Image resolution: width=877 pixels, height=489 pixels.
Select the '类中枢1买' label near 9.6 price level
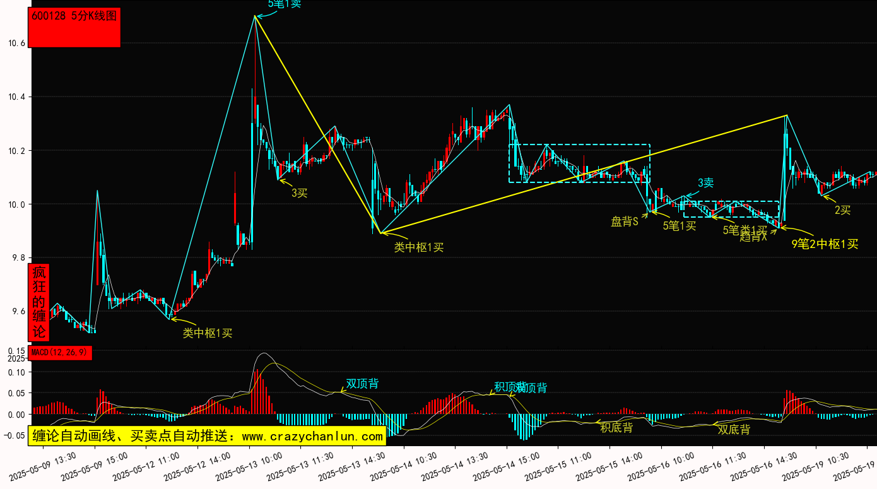208,333
